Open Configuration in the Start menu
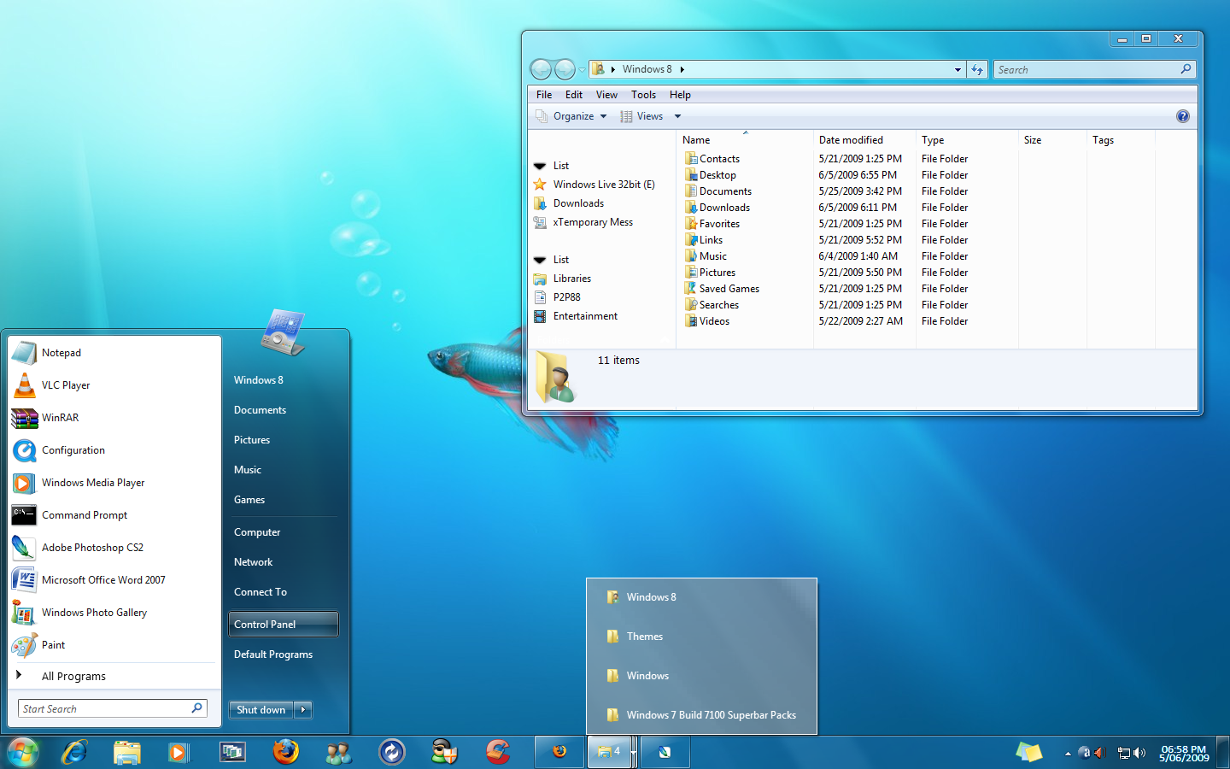The height and width of the screenshot is (769, 1230). (114, 450)
